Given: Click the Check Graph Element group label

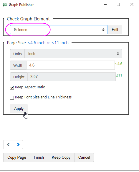Looking at the screenshot, I should click(x=28, y=19).
